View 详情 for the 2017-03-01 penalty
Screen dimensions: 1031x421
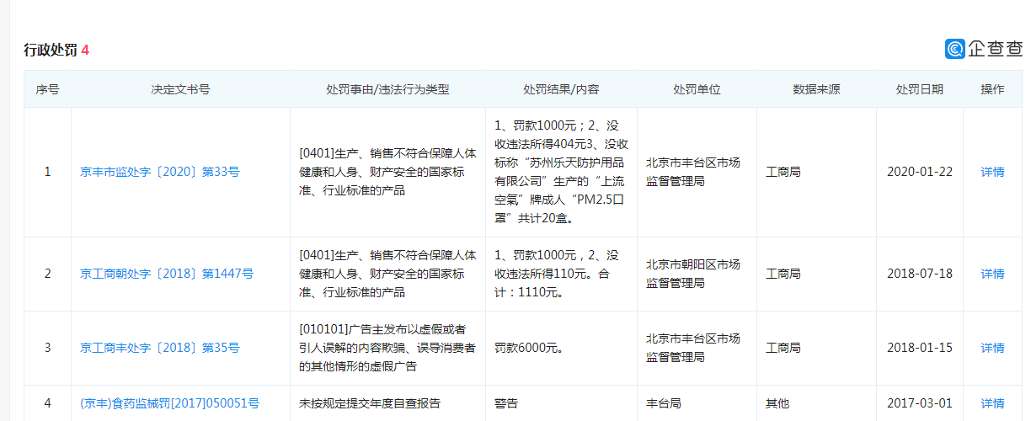[x=992, y=403]
